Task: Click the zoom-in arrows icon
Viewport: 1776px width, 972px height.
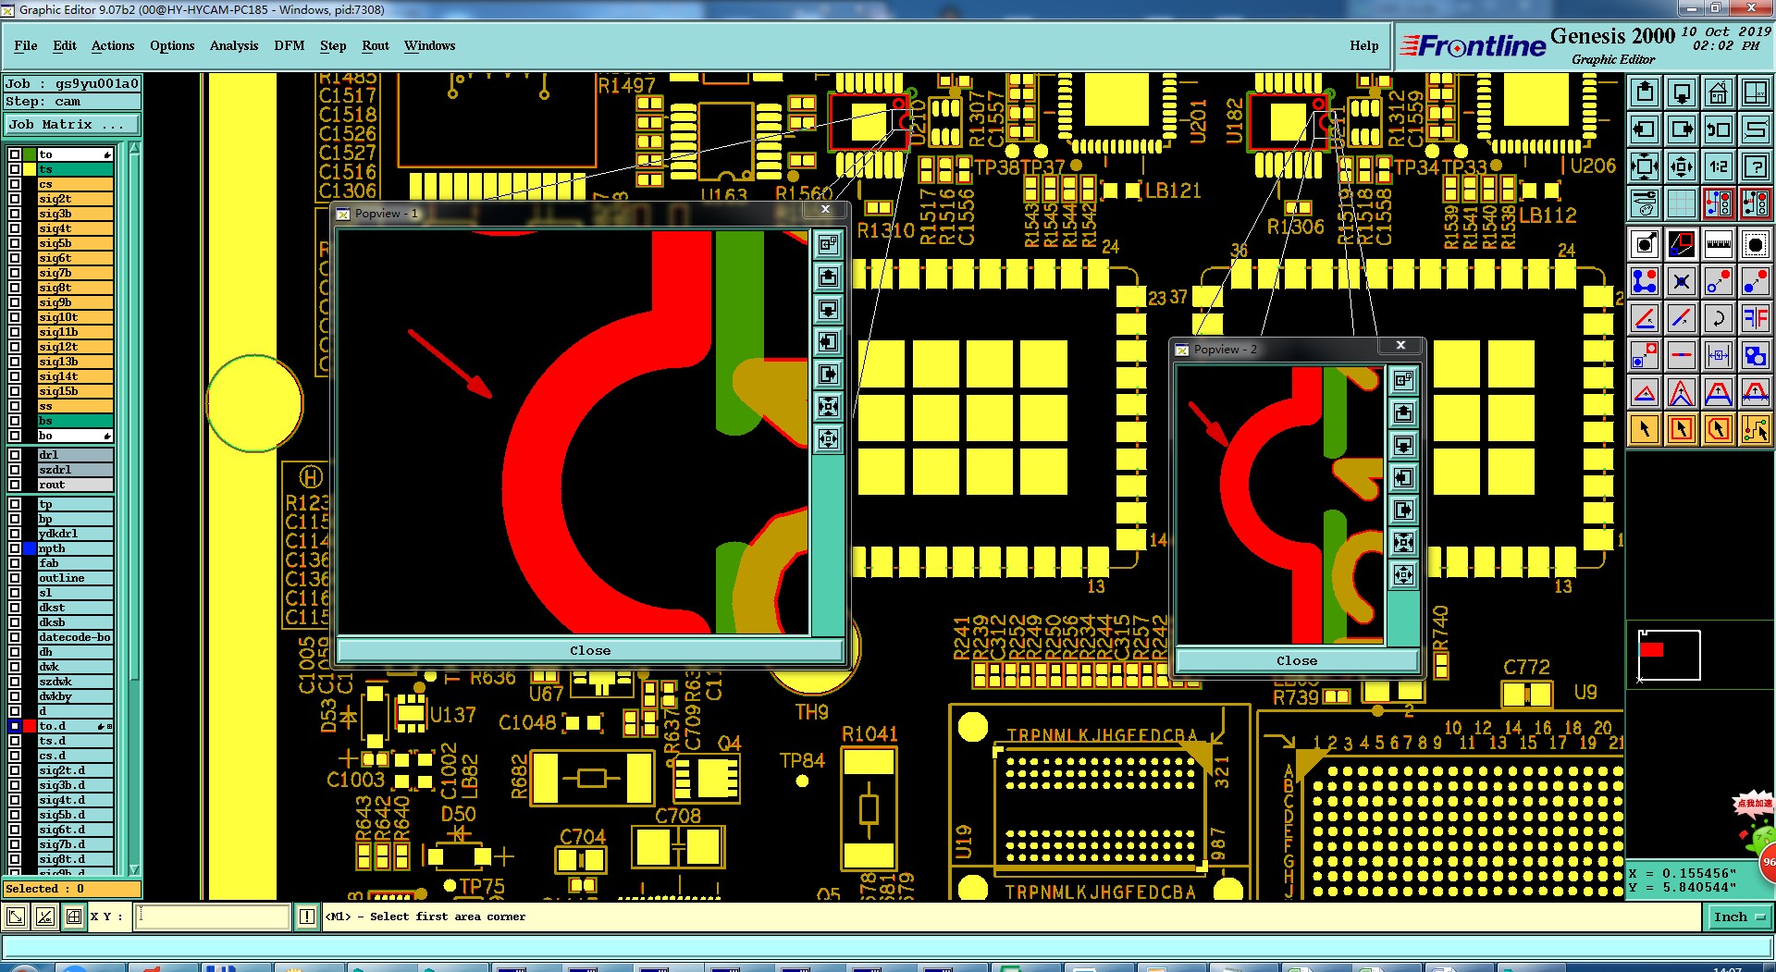Action: click(x=1645, y=166)
